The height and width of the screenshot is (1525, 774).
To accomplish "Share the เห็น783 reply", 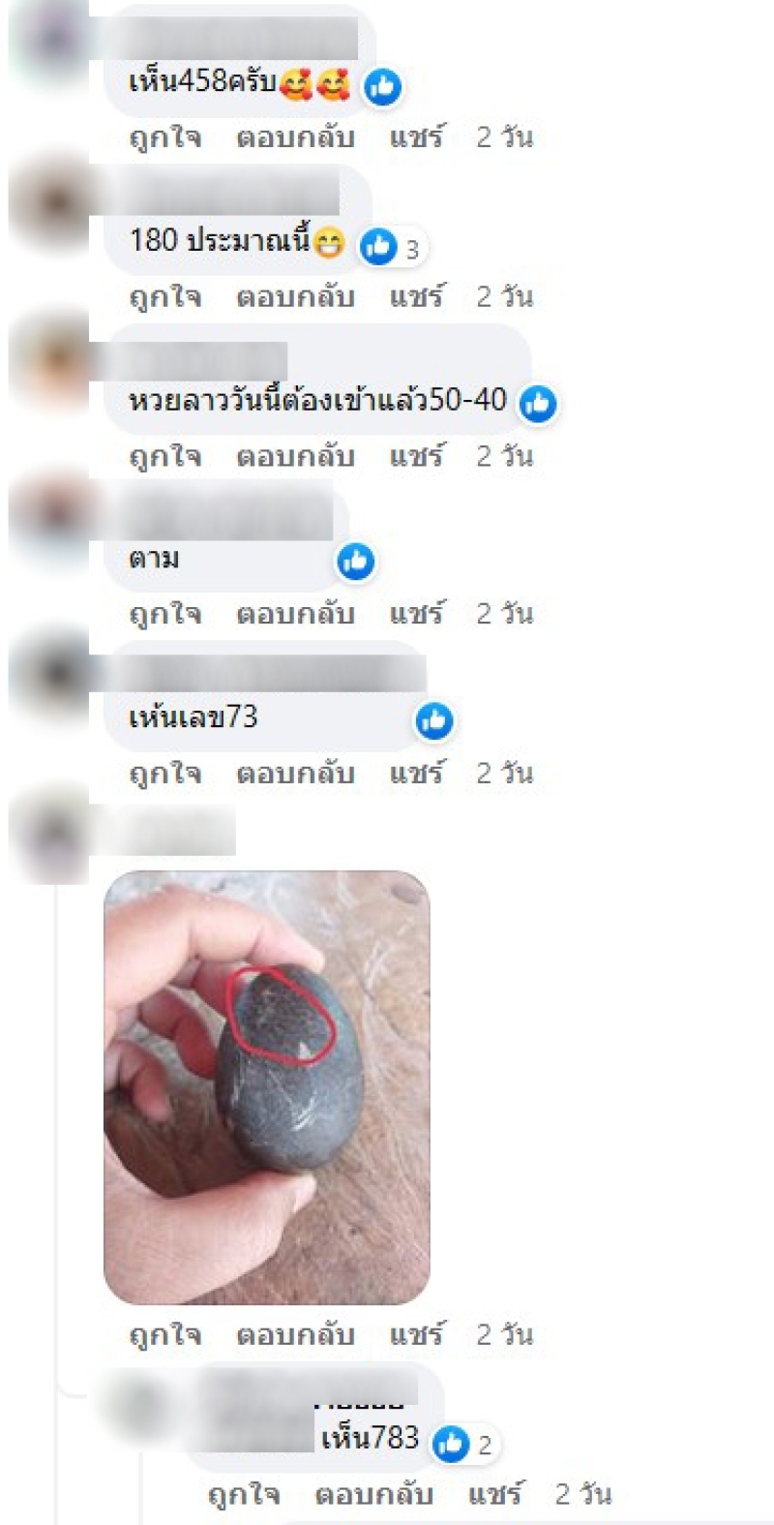I will 495,1494.
